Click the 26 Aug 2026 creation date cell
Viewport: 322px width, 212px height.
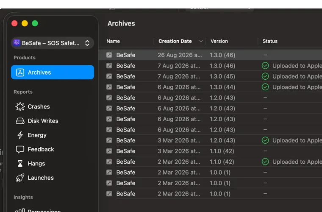(x=180, y=55)
